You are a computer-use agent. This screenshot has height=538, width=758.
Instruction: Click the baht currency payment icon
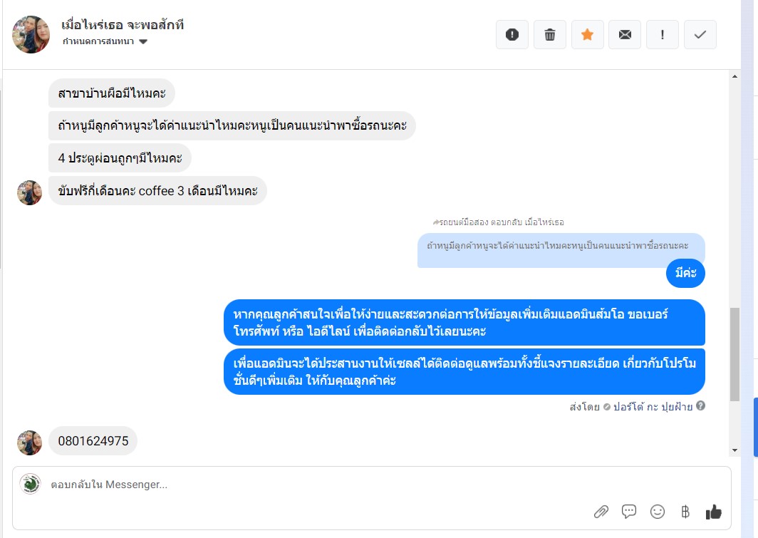point(685,512)
